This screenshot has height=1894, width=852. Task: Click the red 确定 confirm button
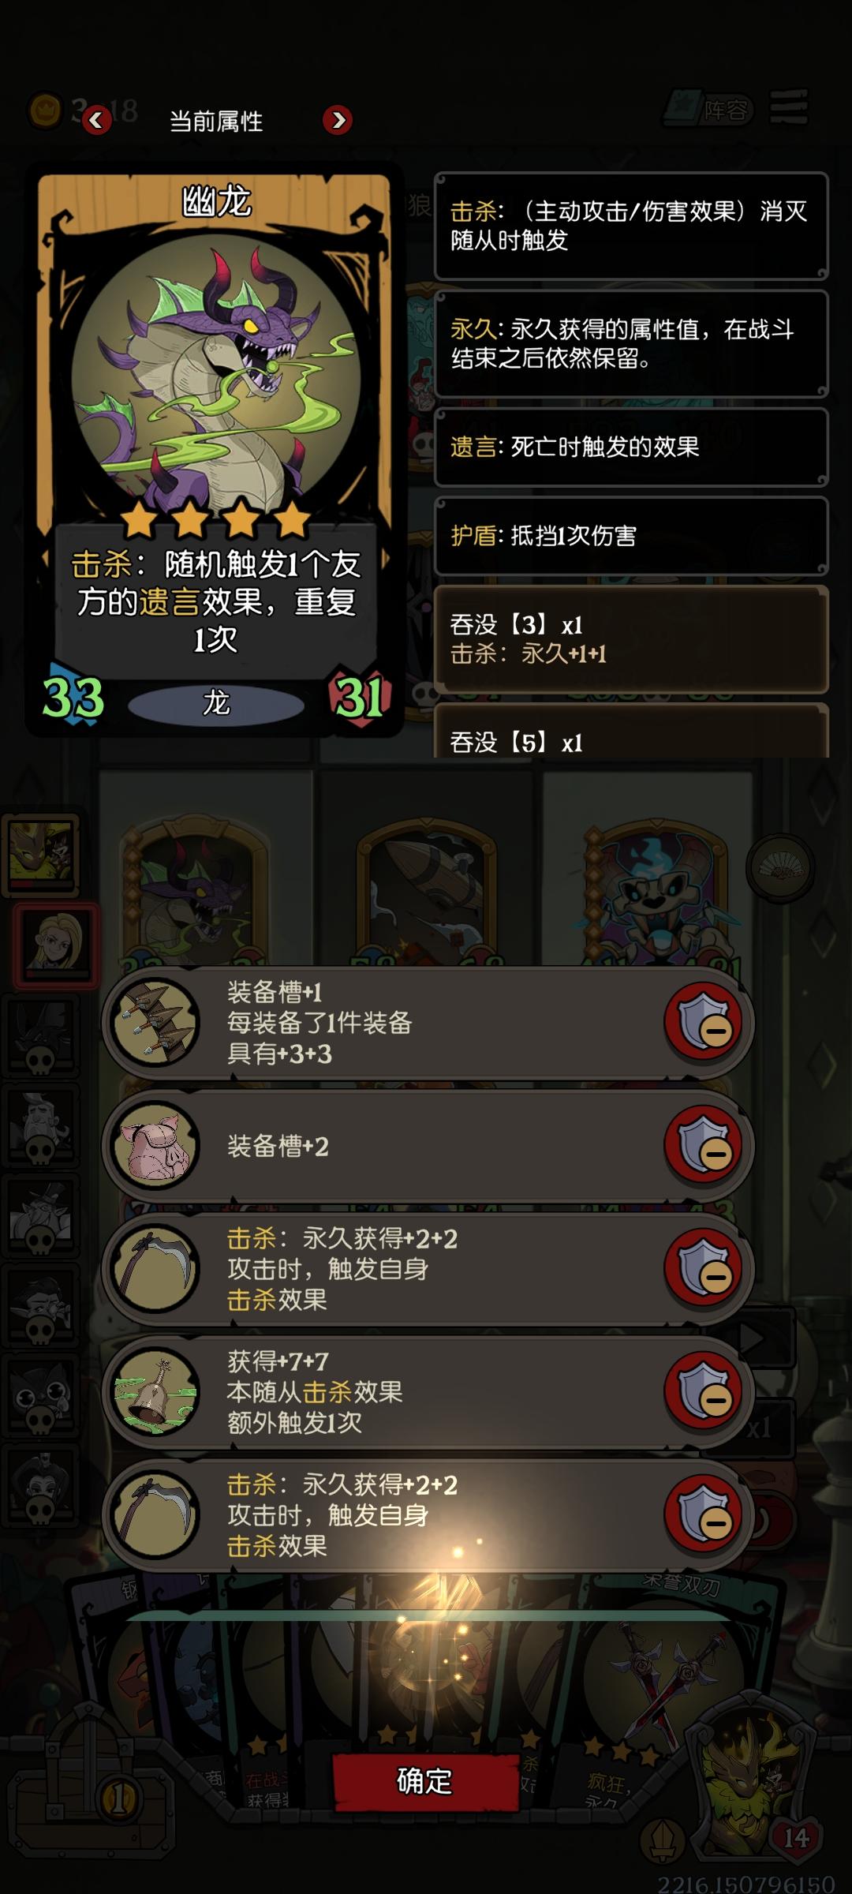(x=424, y=1781)
